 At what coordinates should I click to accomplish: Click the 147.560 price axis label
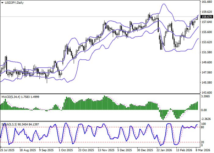(x=207, y=73)
